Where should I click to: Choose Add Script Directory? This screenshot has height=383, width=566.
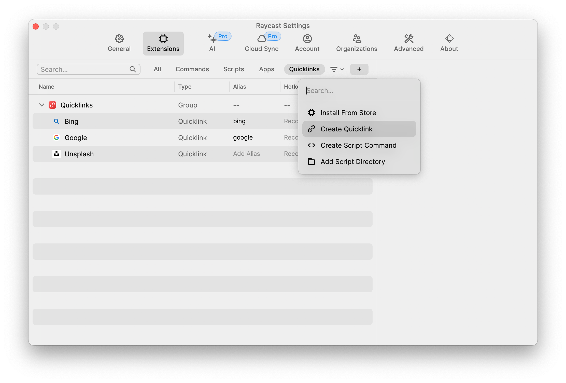pos(359,161)
